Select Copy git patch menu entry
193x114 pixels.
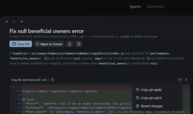[157, 98]
